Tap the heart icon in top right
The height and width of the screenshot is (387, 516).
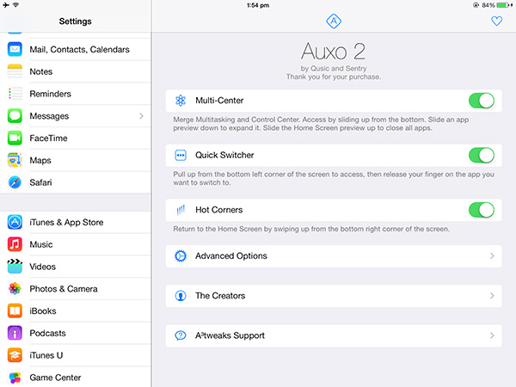[x=496, y=21]
